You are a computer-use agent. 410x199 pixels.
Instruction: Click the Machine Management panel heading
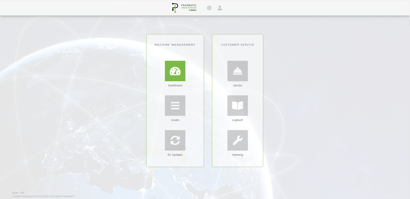coord(175,45)
